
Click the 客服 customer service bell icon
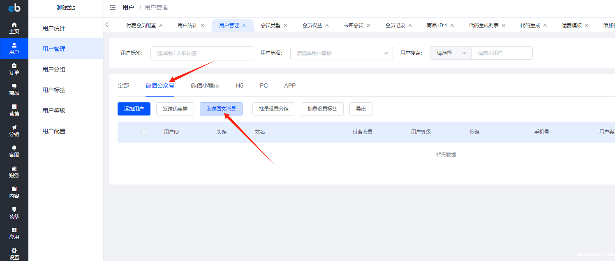tap(14, 148)
